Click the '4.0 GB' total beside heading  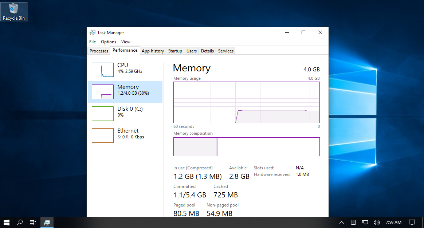(x=311, y=70)
